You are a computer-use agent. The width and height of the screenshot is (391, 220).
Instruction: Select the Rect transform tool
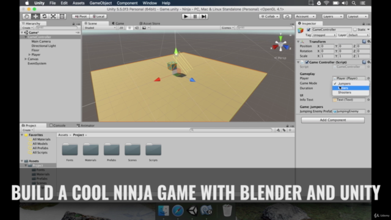(x=62, y=16)
